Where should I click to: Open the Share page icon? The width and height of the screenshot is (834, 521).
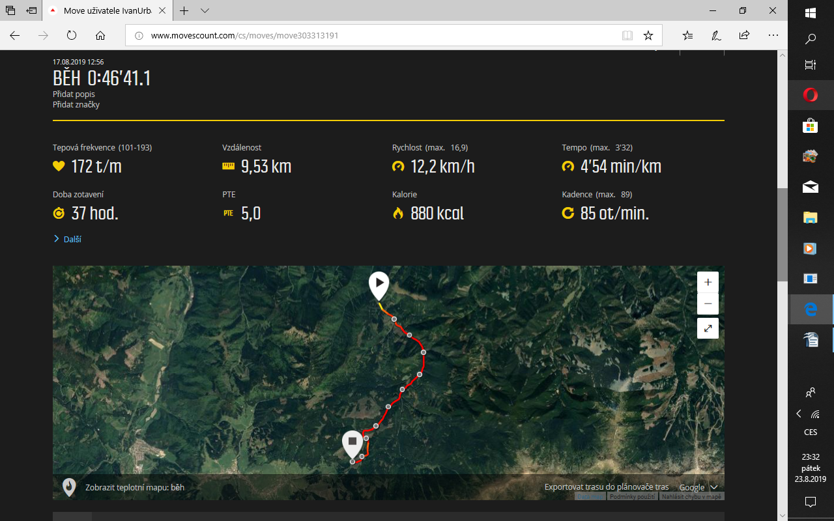pos(744,35)
